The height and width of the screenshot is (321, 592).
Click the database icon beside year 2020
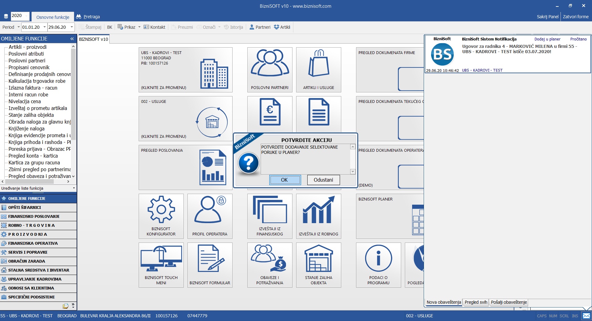click(x=6, y=16)
